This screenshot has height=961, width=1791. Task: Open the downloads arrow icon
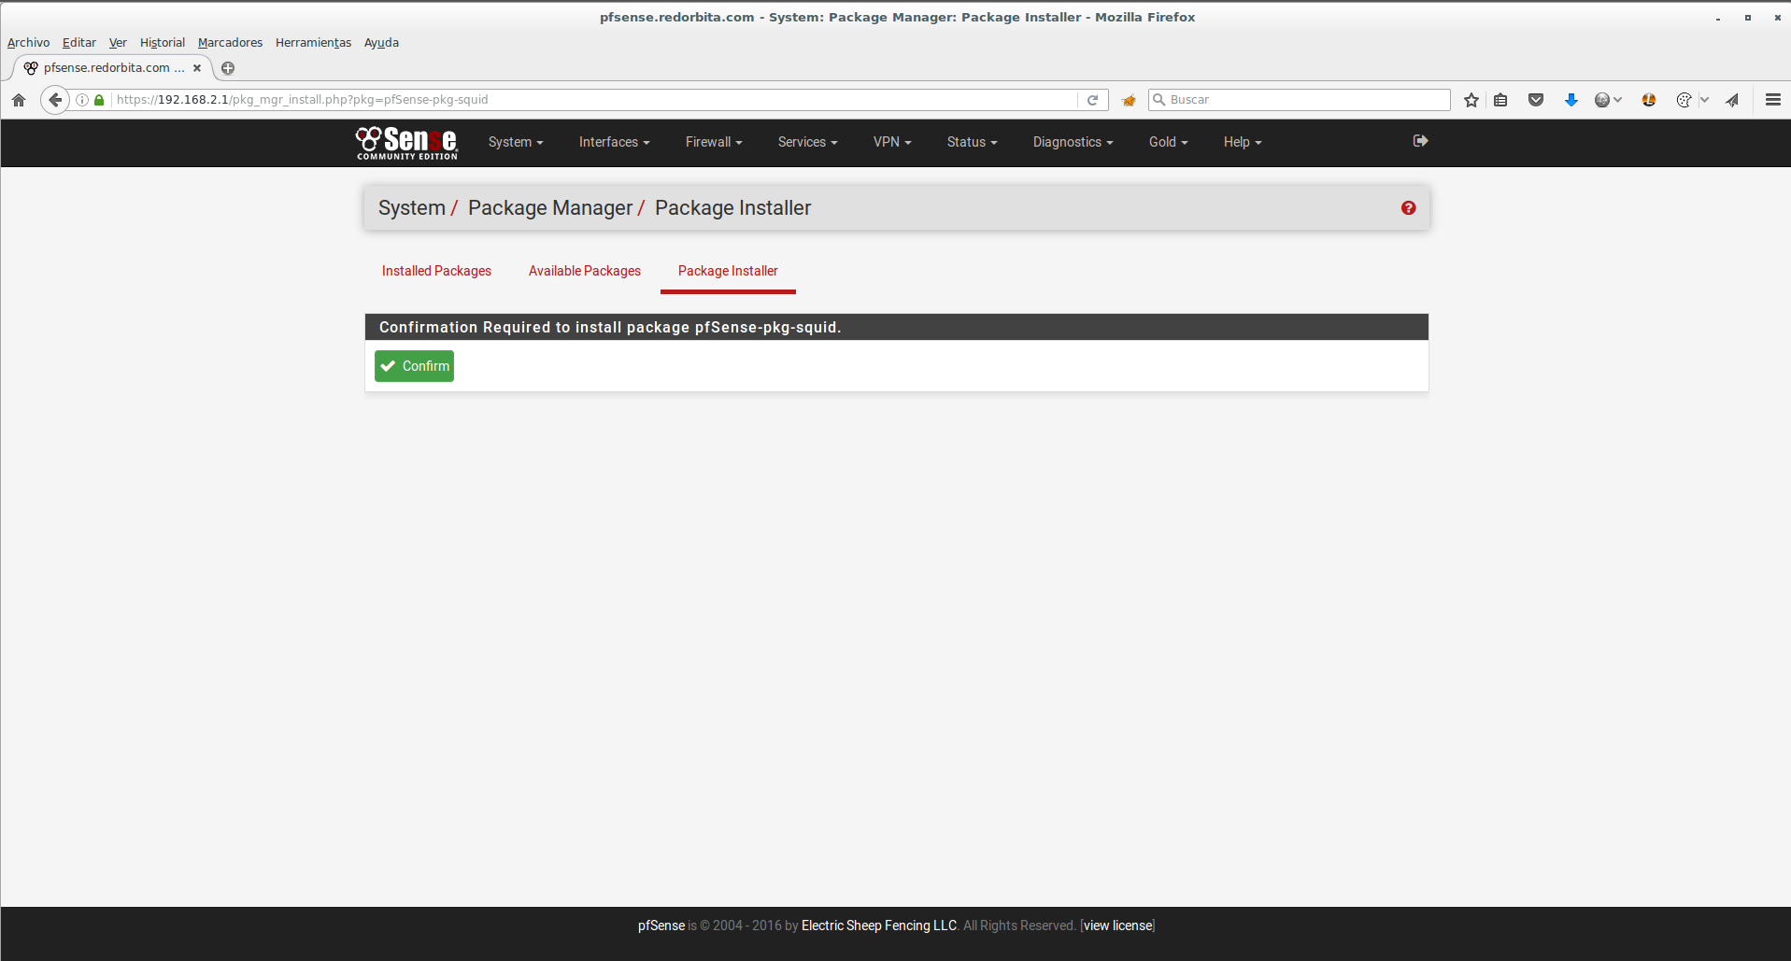[x=1571, y=100]
